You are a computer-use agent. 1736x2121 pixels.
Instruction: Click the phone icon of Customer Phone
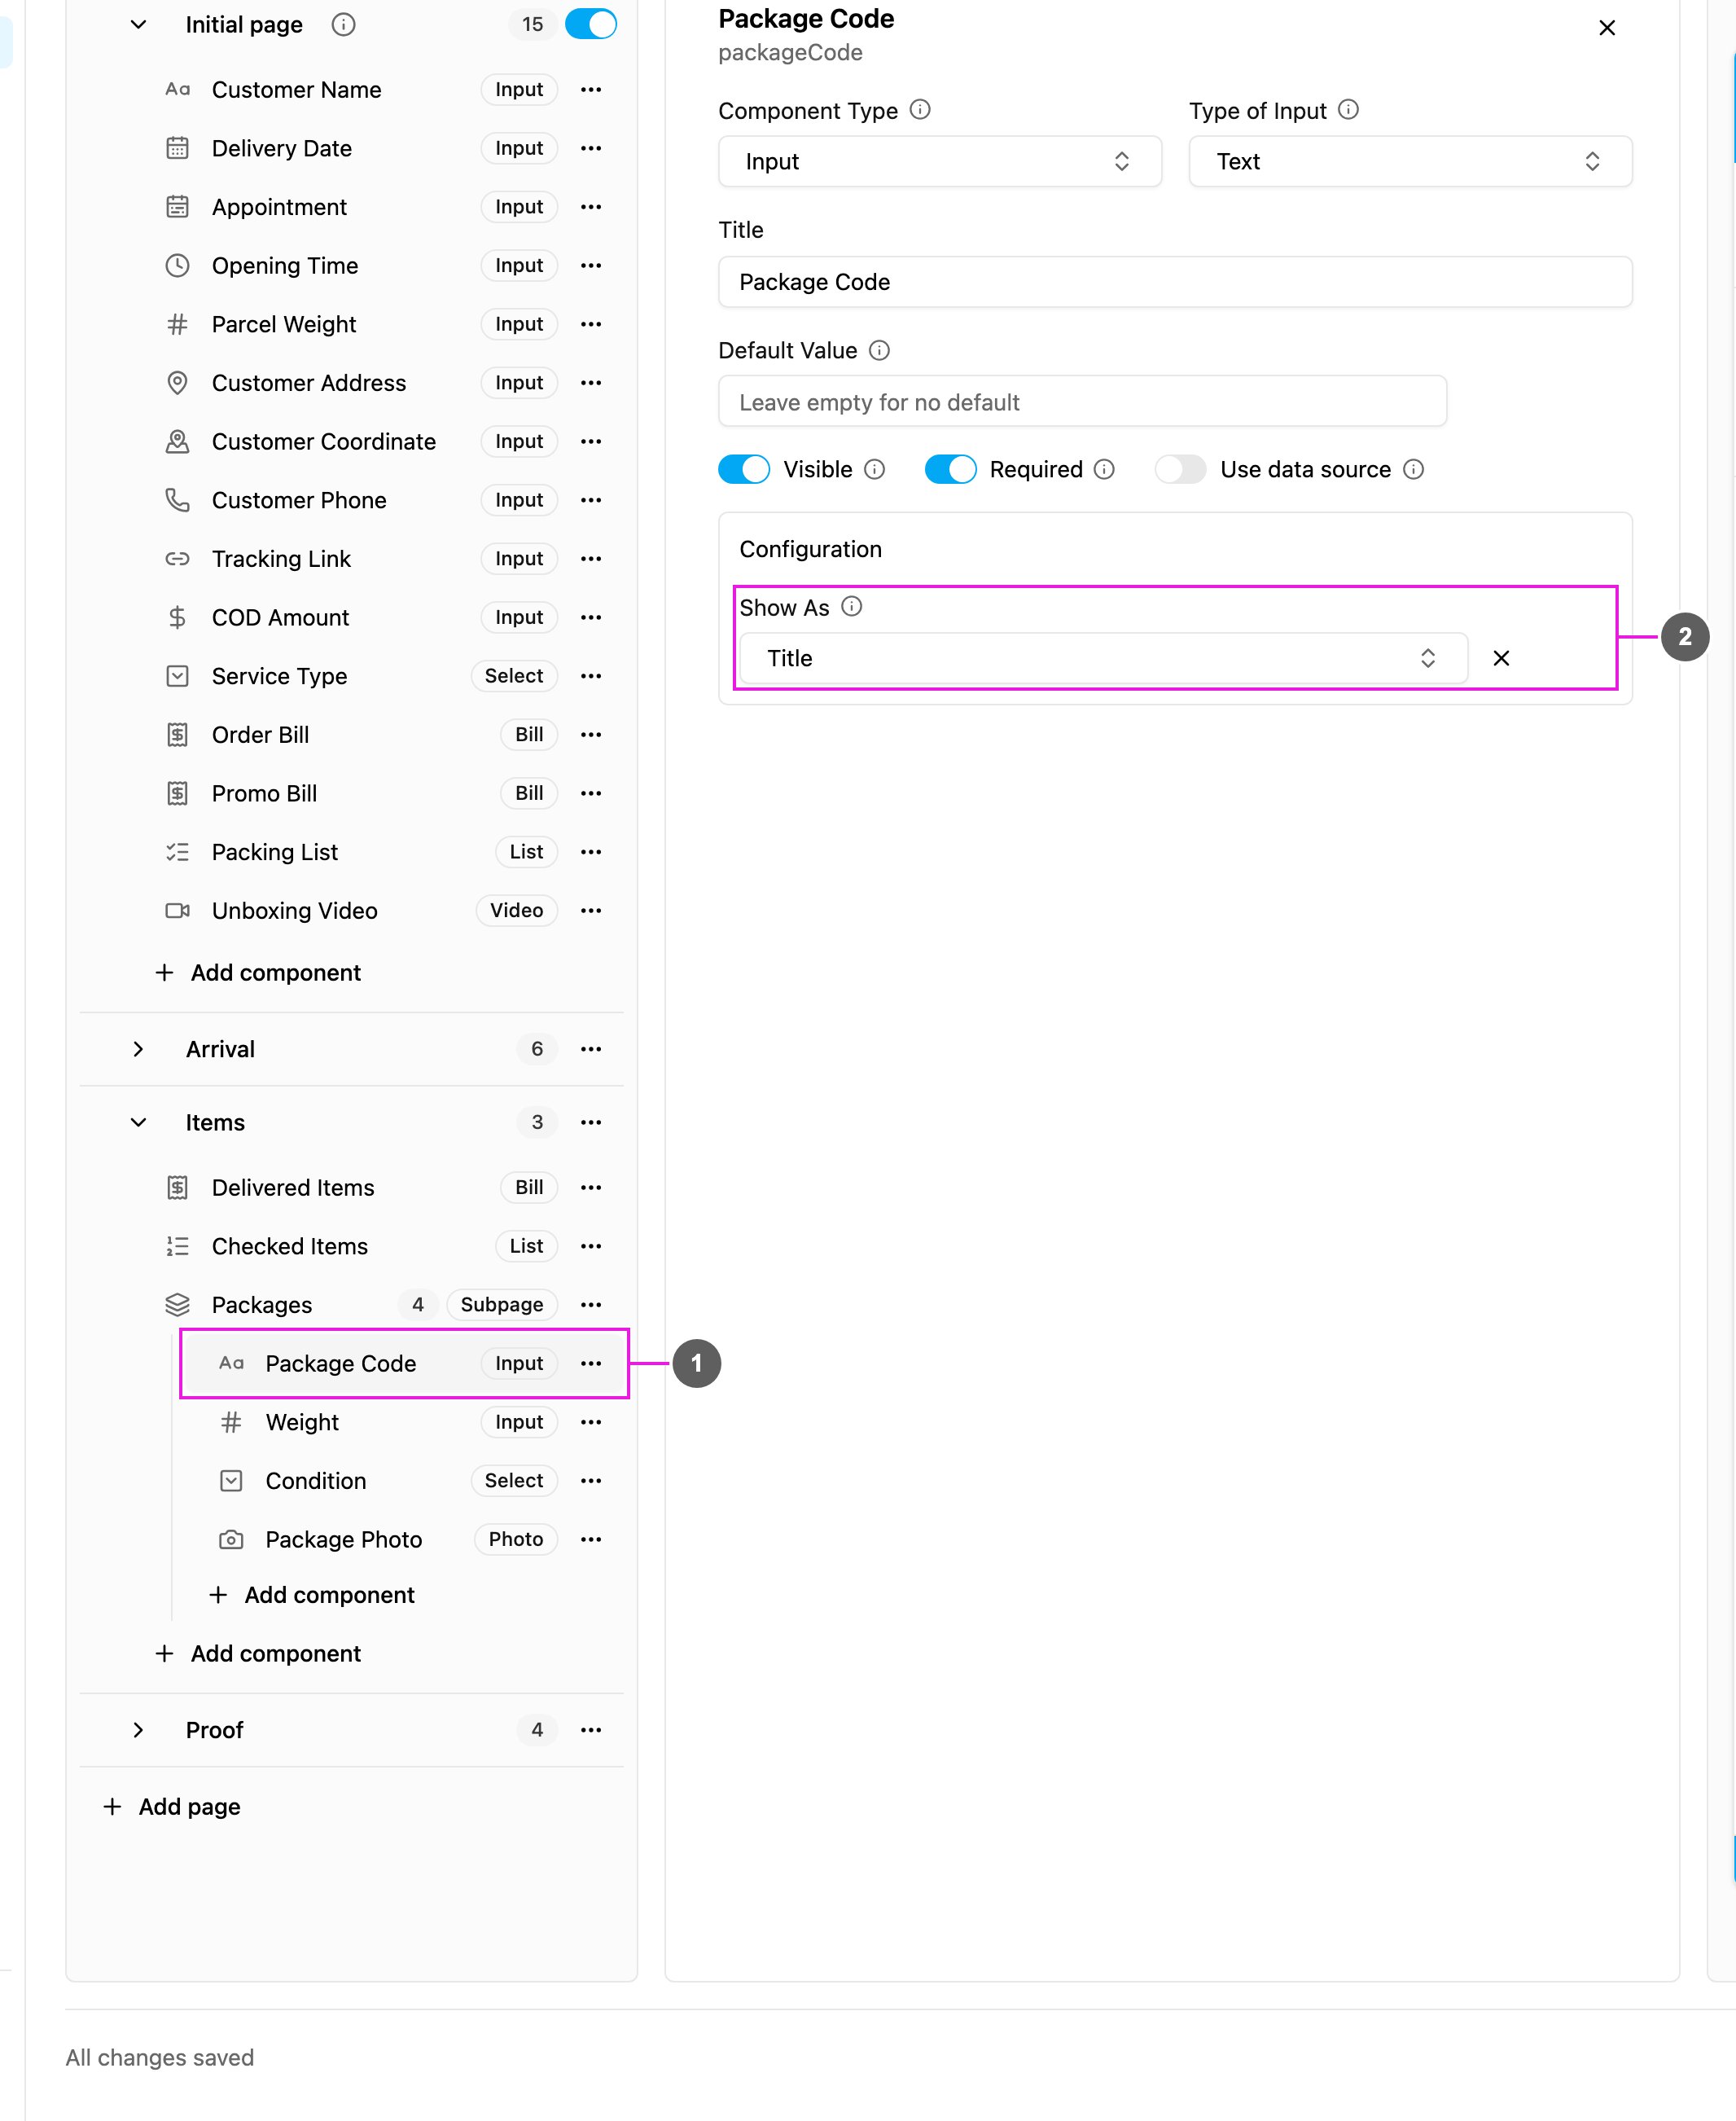click(177, 500)
